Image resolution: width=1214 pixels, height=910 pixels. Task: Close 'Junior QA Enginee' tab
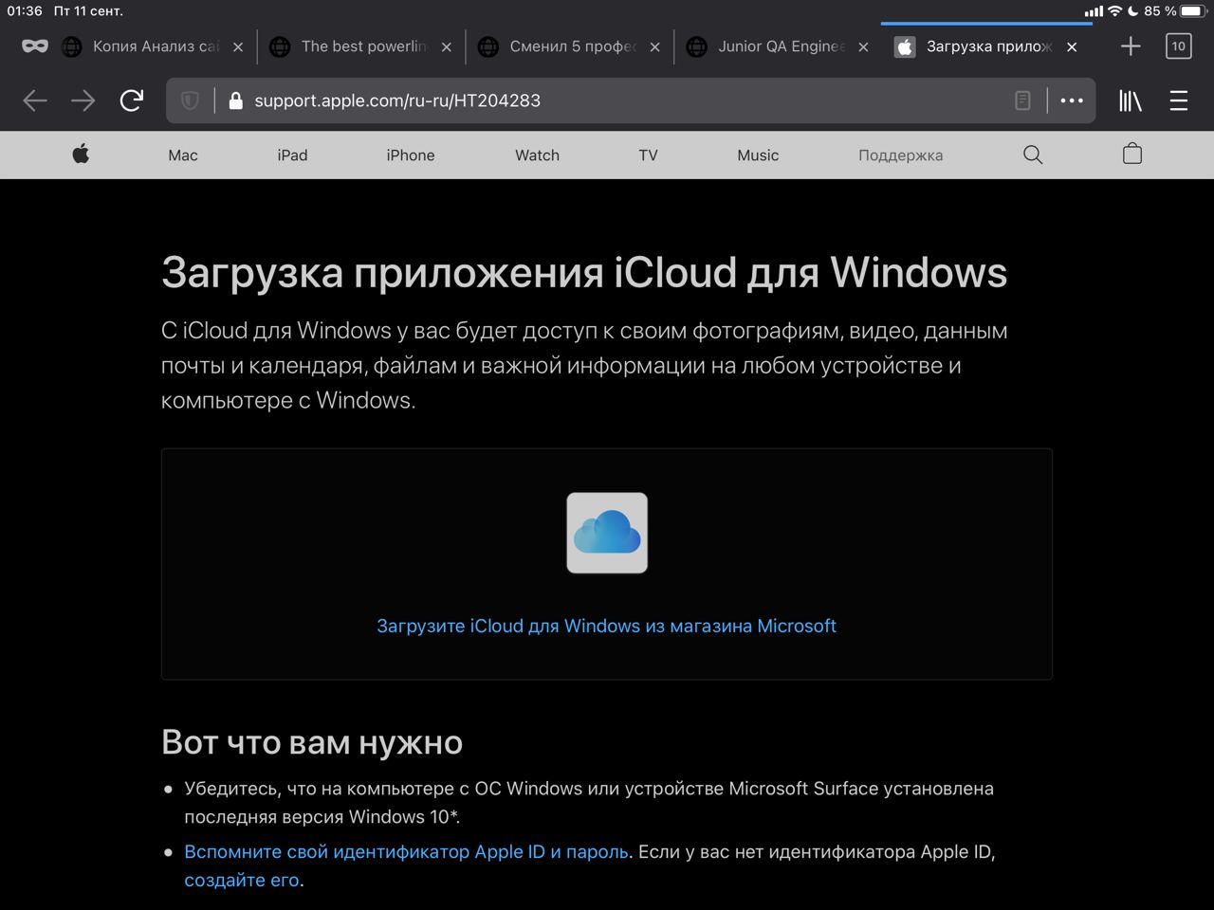click(864, 46)
